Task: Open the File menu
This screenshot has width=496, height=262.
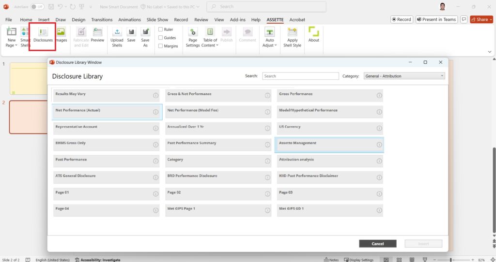Action: pos(9,19)
